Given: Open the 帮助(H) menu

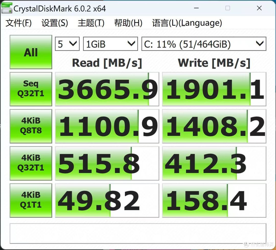Looking at the screenshot, I should 128,23.
